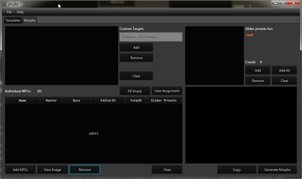Click Clear in Slider presets panel
The height and width of the screenshot is (179, 302).
click(x=284, y=81)
